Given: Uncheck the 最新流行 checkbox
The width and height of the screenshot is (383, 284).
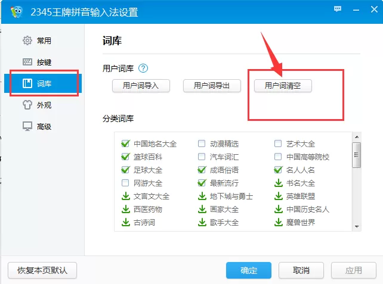Looking at the screenshot, I should pyautogui.click(x=202, y=183).
